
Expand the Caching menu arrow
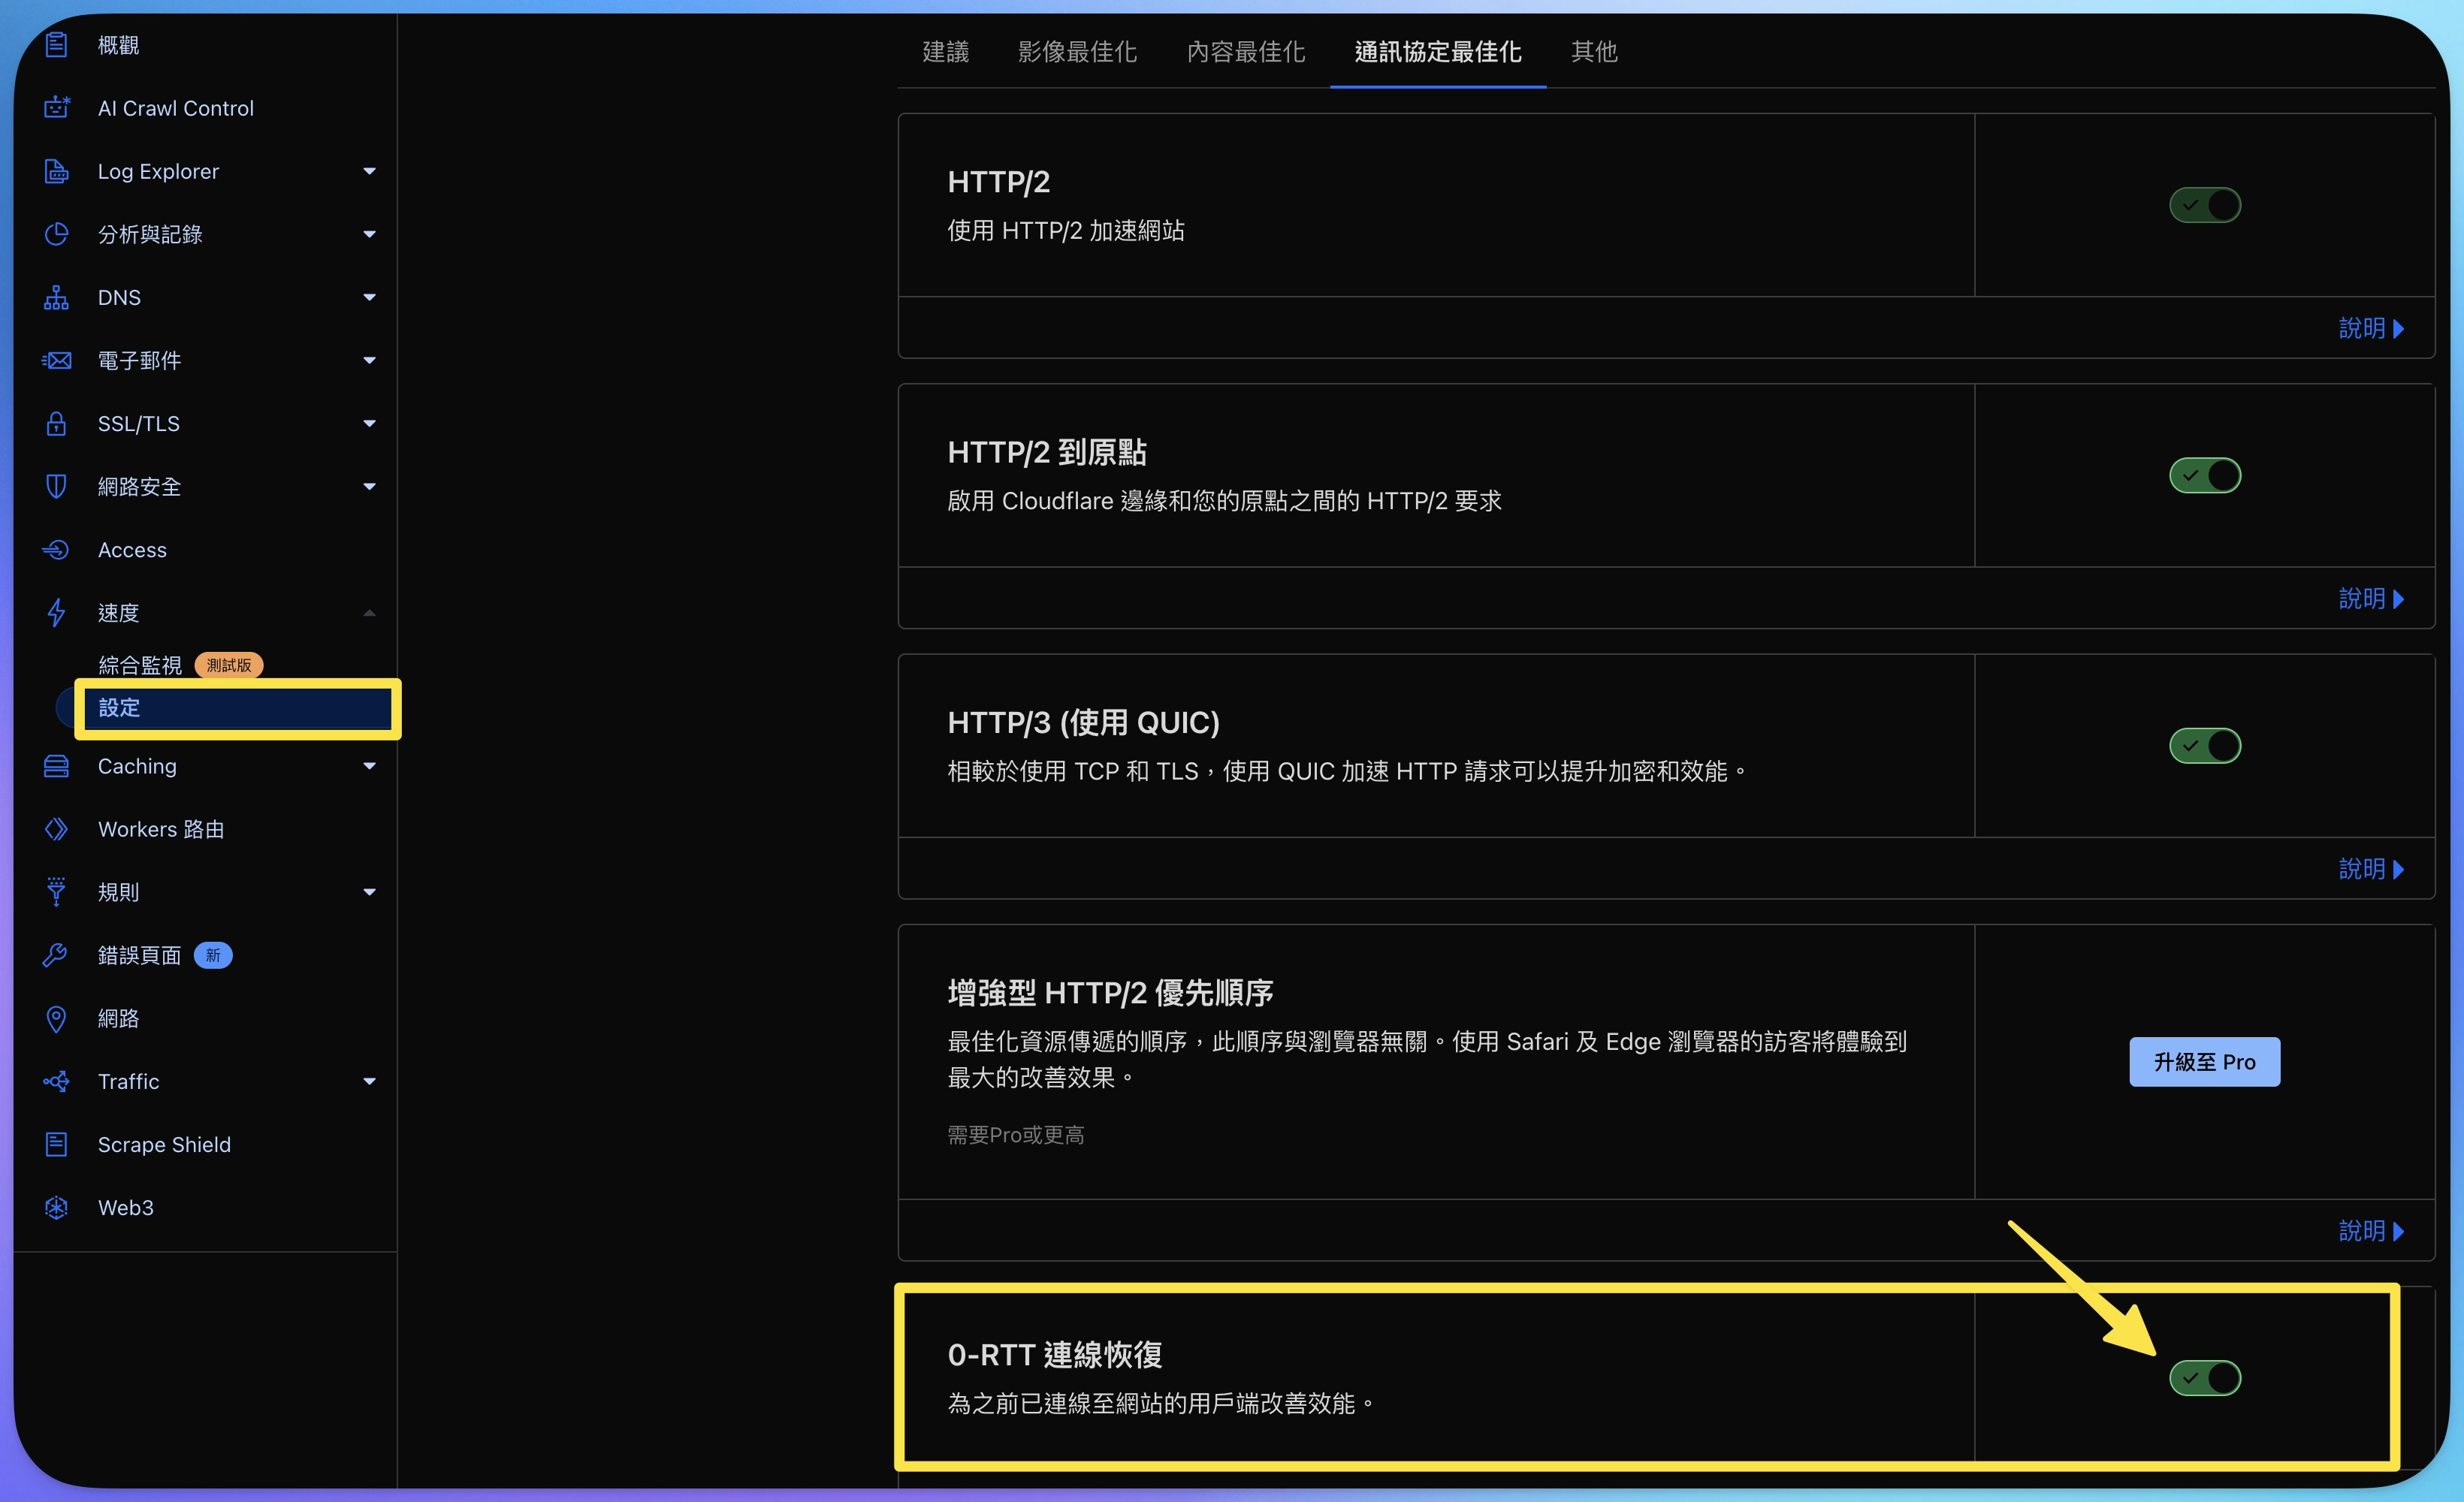tap(369, 766)
